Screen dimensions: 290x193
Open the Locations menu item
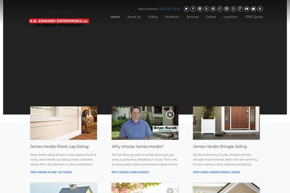231,17
